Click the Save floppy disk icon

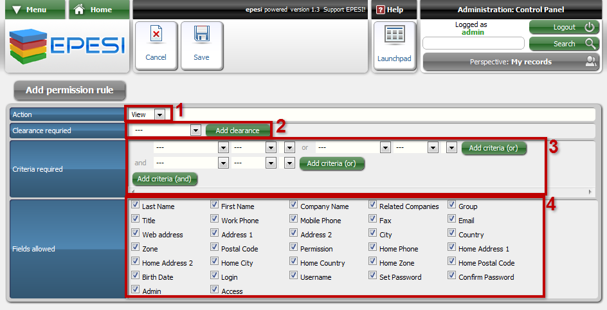coord(201,34)
